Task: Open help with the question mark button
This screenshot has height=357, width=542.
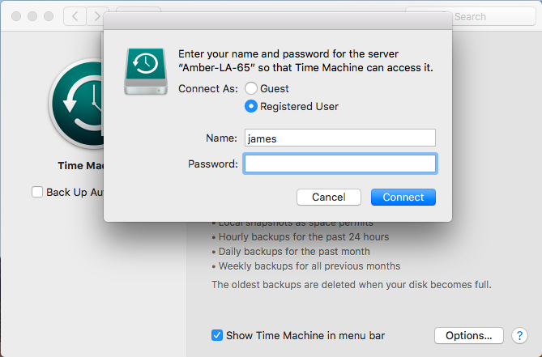Action: click(x=519, y=336)
